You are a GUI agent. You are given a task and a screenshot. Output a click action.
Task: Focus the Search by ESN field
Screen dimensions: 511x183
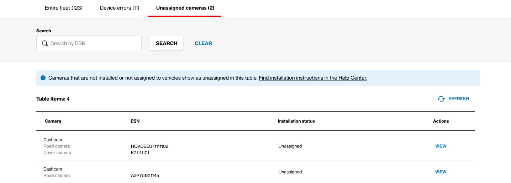(x=89, y=43)
